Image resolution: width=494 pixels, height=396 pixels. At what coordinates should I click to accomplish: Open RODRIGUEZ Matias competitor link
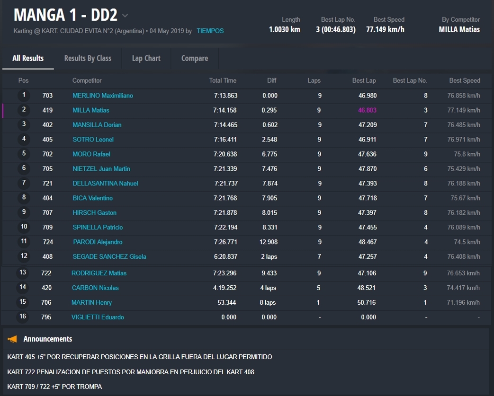pyautogui.click(x=99, y=273)
